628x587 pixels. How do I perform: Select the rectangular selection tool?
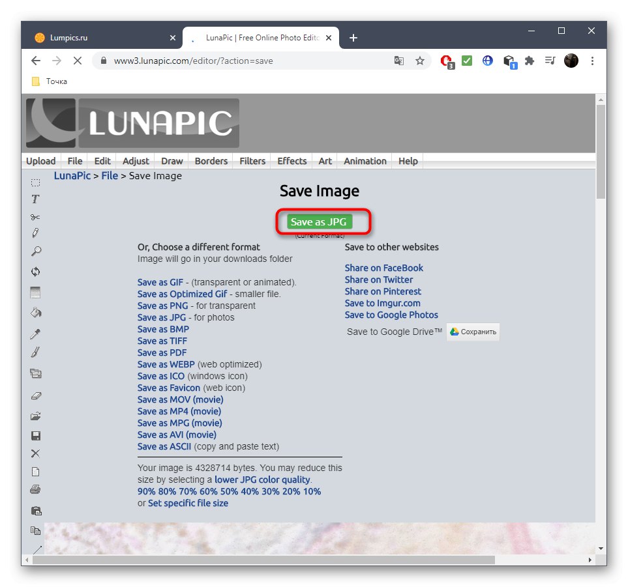point(36,182)
